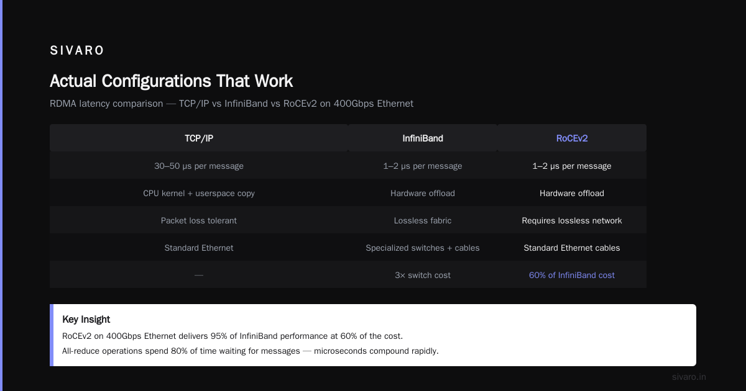Select the CPU kernel + userspace copy cell

coord(199,193)
